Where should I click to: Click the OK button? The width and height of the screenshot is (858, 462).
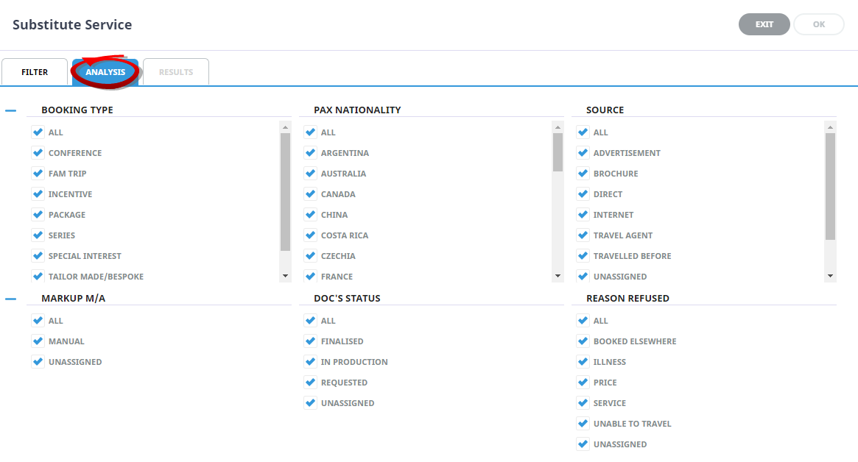coord(819,24)
